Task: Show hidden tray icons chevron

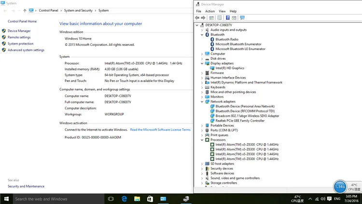Action: click(310, 199)
